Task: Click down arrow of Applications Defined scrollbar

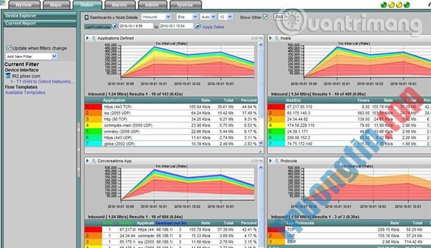Action: tap(261, 143)
